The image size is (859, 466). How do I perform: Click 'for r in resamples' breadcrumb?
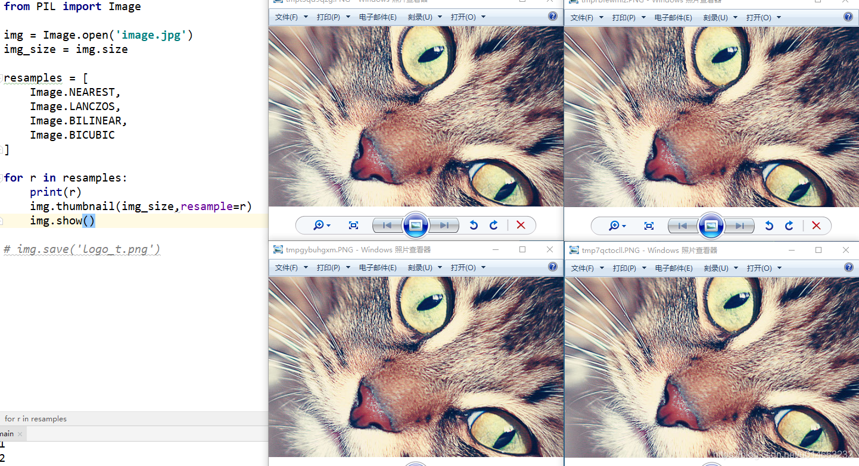coord(36,419)
